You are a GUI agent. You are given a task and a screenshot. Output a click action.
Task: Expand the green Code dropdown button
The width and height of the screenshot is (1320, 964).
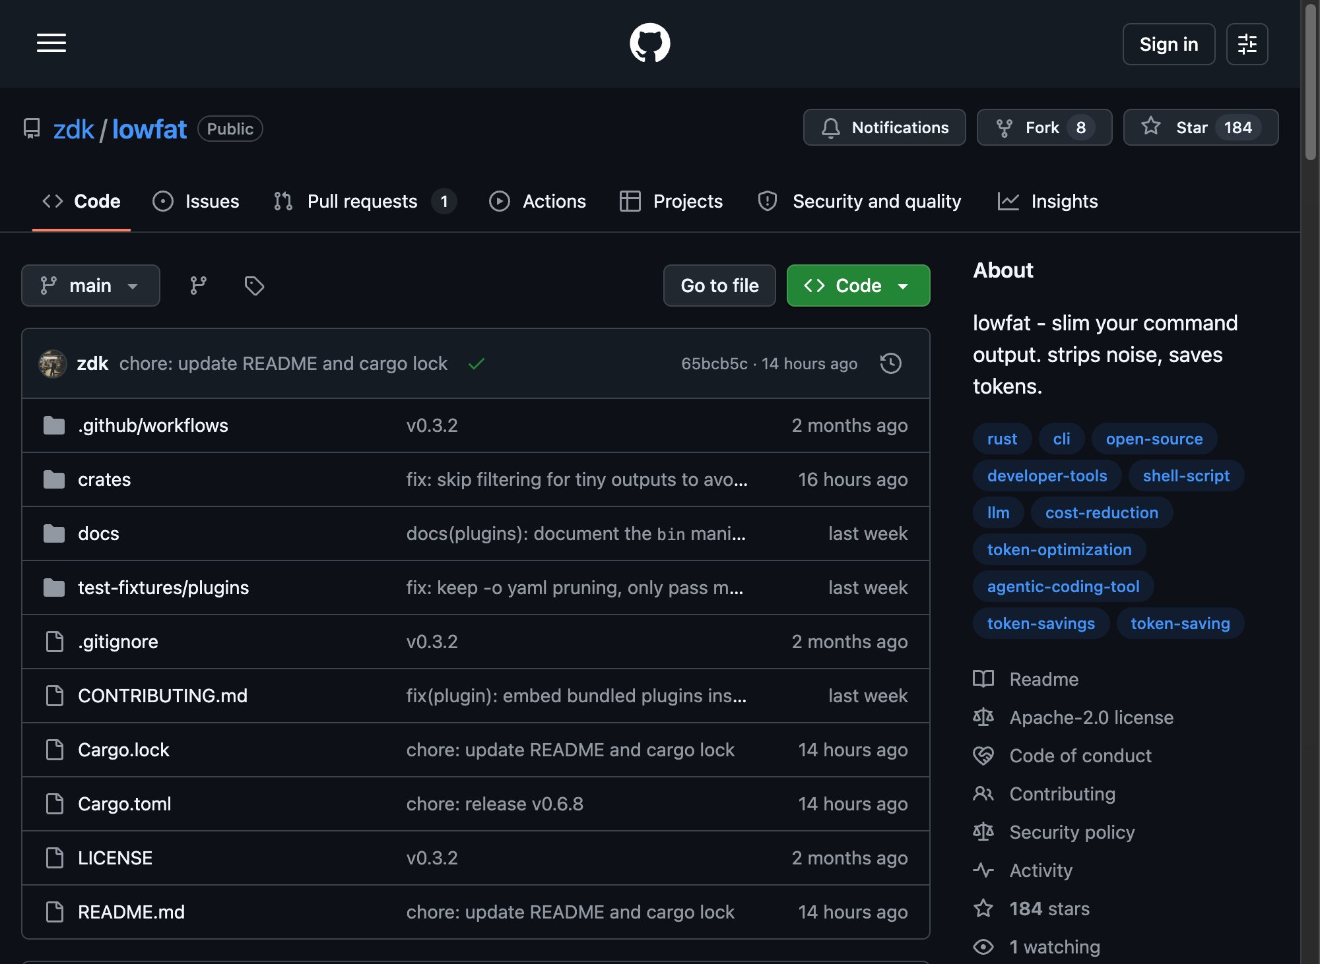click(858, 286)
